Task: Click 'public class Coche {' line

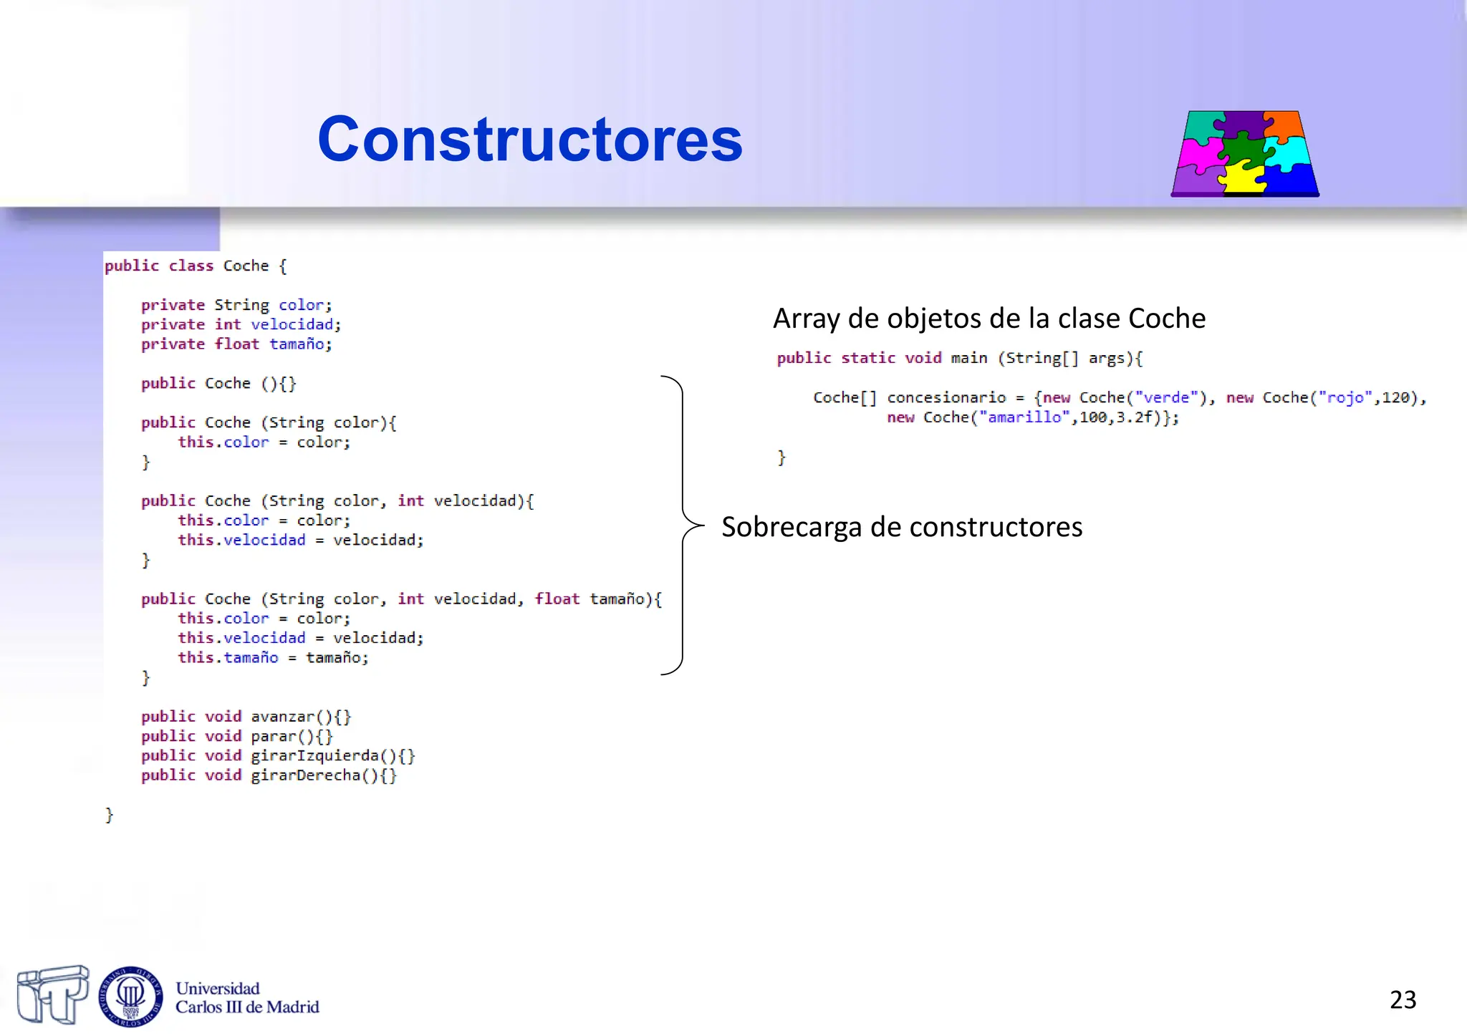Action: (196, 266)
